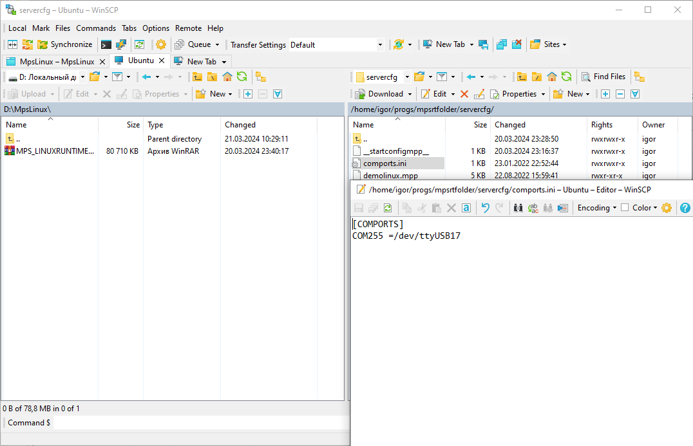Viewport: 693px width, 446px height.
Task: Expand the Queue dropdown arrow
Action: point(218,45)
